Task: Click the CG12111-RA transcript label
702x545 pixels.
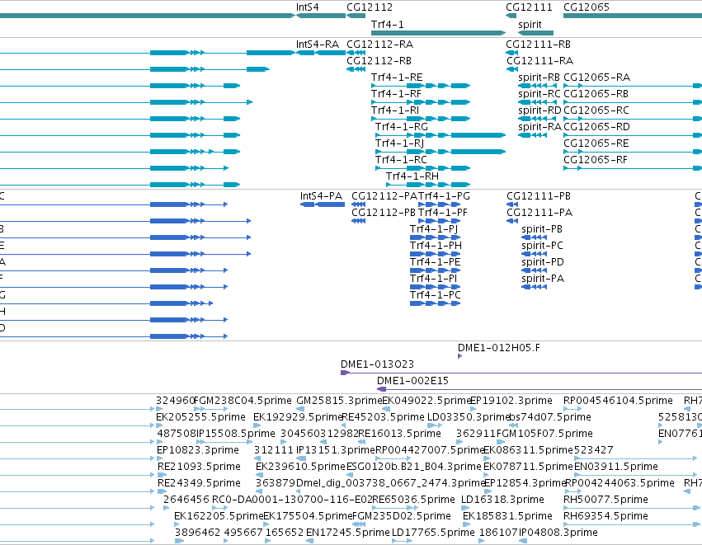Action: [x=540, y=61]
